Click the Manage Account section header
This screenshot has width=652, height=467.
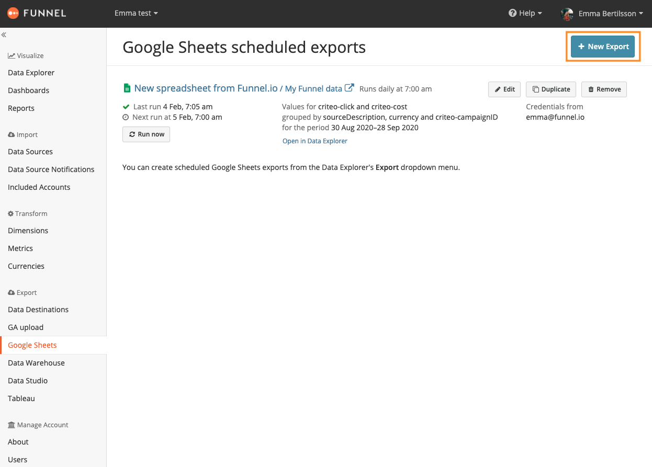tap(38, 425)
